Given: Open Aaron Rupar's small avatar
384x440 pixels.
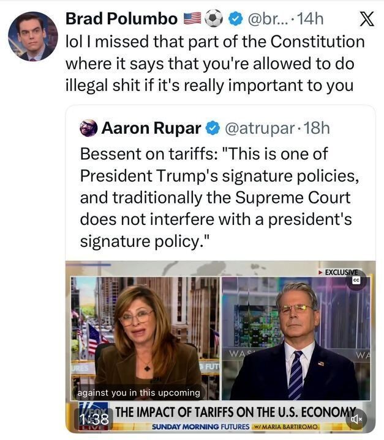Looking at the screenshot, I should [x=89, y=128].
